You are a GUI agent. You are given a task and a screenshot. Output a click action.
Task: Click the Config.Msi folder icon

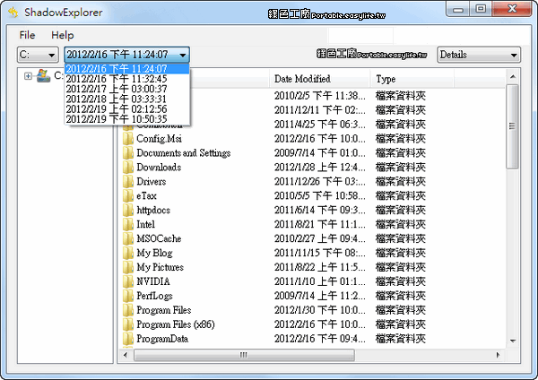(x=128, y=139)
